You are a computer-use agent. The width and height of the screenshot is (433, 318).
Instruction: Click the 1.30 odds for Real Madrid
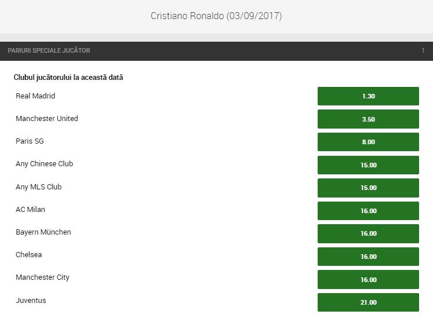click(x=368, y=96)
